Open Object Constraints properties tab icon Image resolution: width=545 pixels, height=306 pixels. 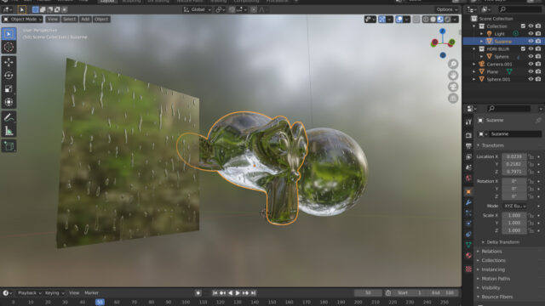coord(468,235)
